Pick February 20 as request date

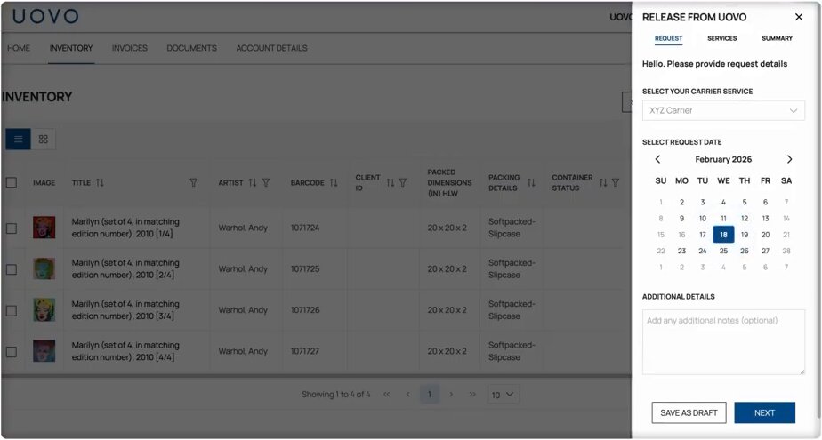point(765,235)
